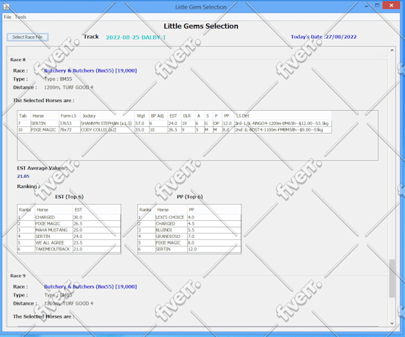Maximize the Little Gem Selection window
The width and height of the screenshot is (405, 337).
pyautogui.click(x=377, y=5)
